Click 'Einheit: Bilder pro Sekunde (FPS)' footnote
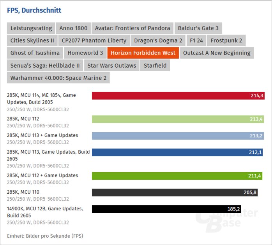The width and height of the screenshot is (272, 245). pos(45,236)
